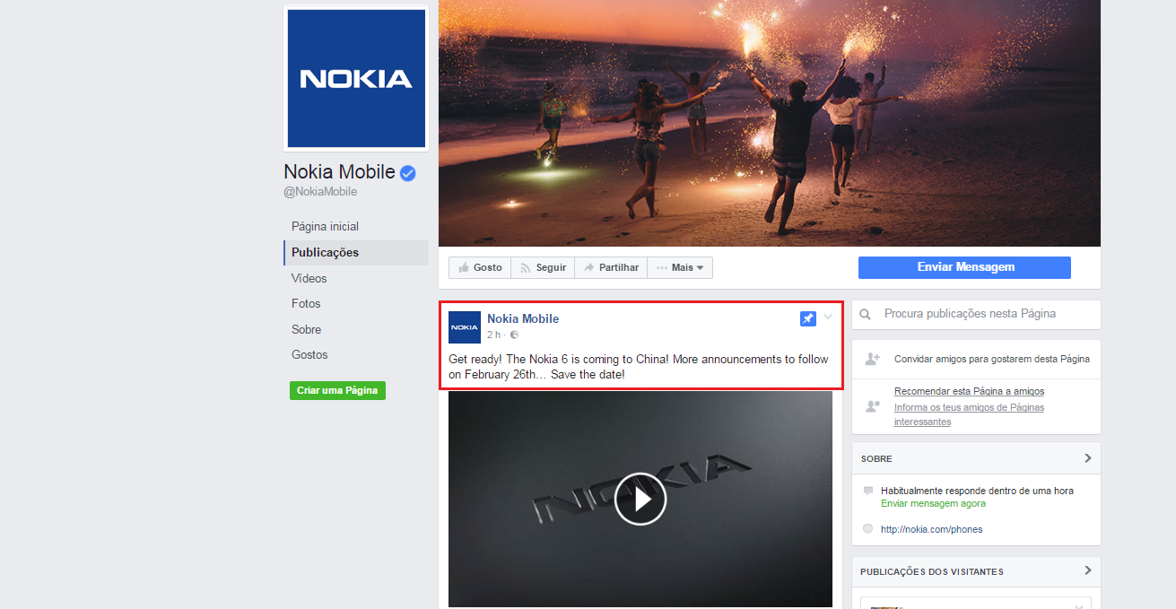Click the Seguir follow button

tap(543, 267)
